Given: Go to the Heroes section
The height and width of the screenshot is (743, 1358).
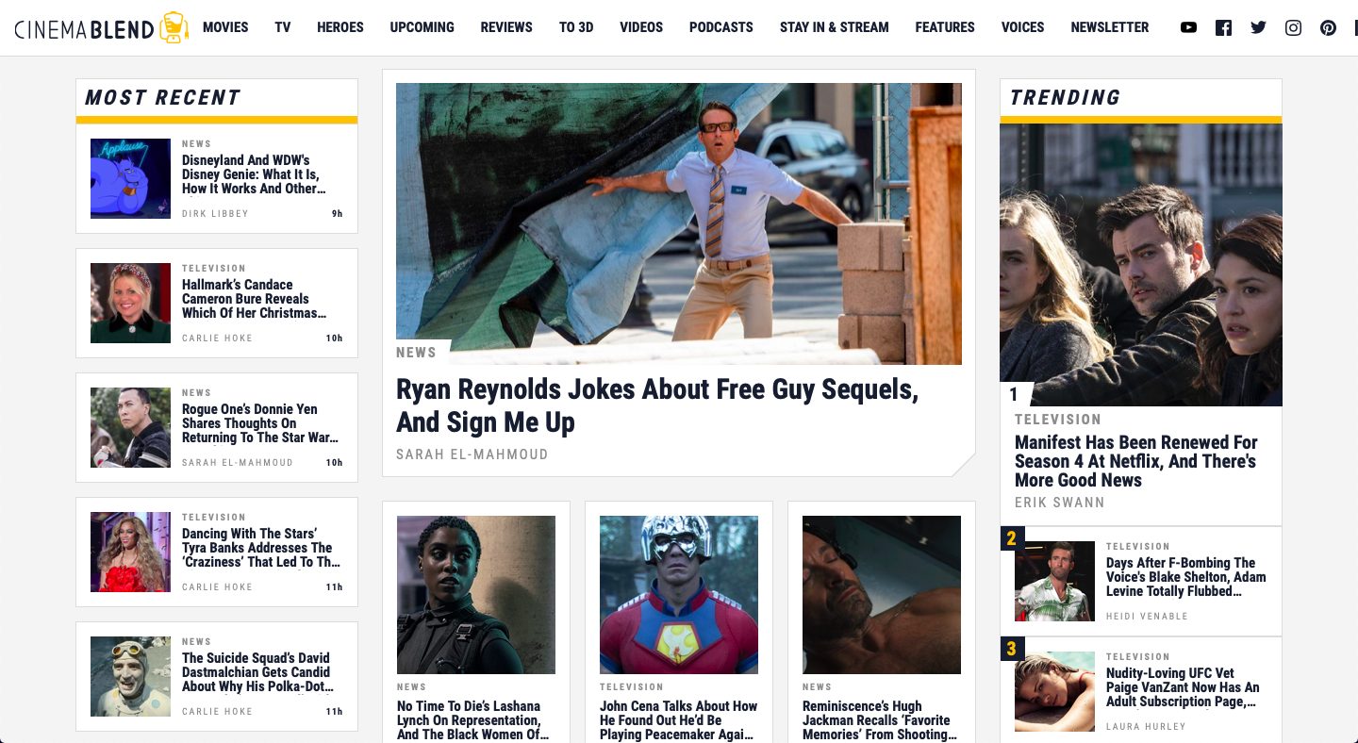Looking at the screenshot, I should tap(340, 27).
